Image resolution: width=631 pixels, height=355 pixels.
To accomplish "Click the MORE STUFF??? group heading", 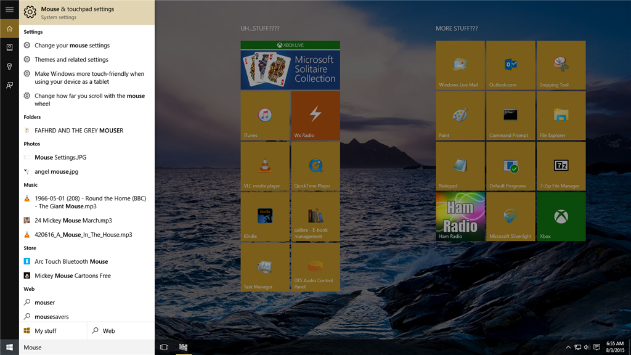I will 457,28.
